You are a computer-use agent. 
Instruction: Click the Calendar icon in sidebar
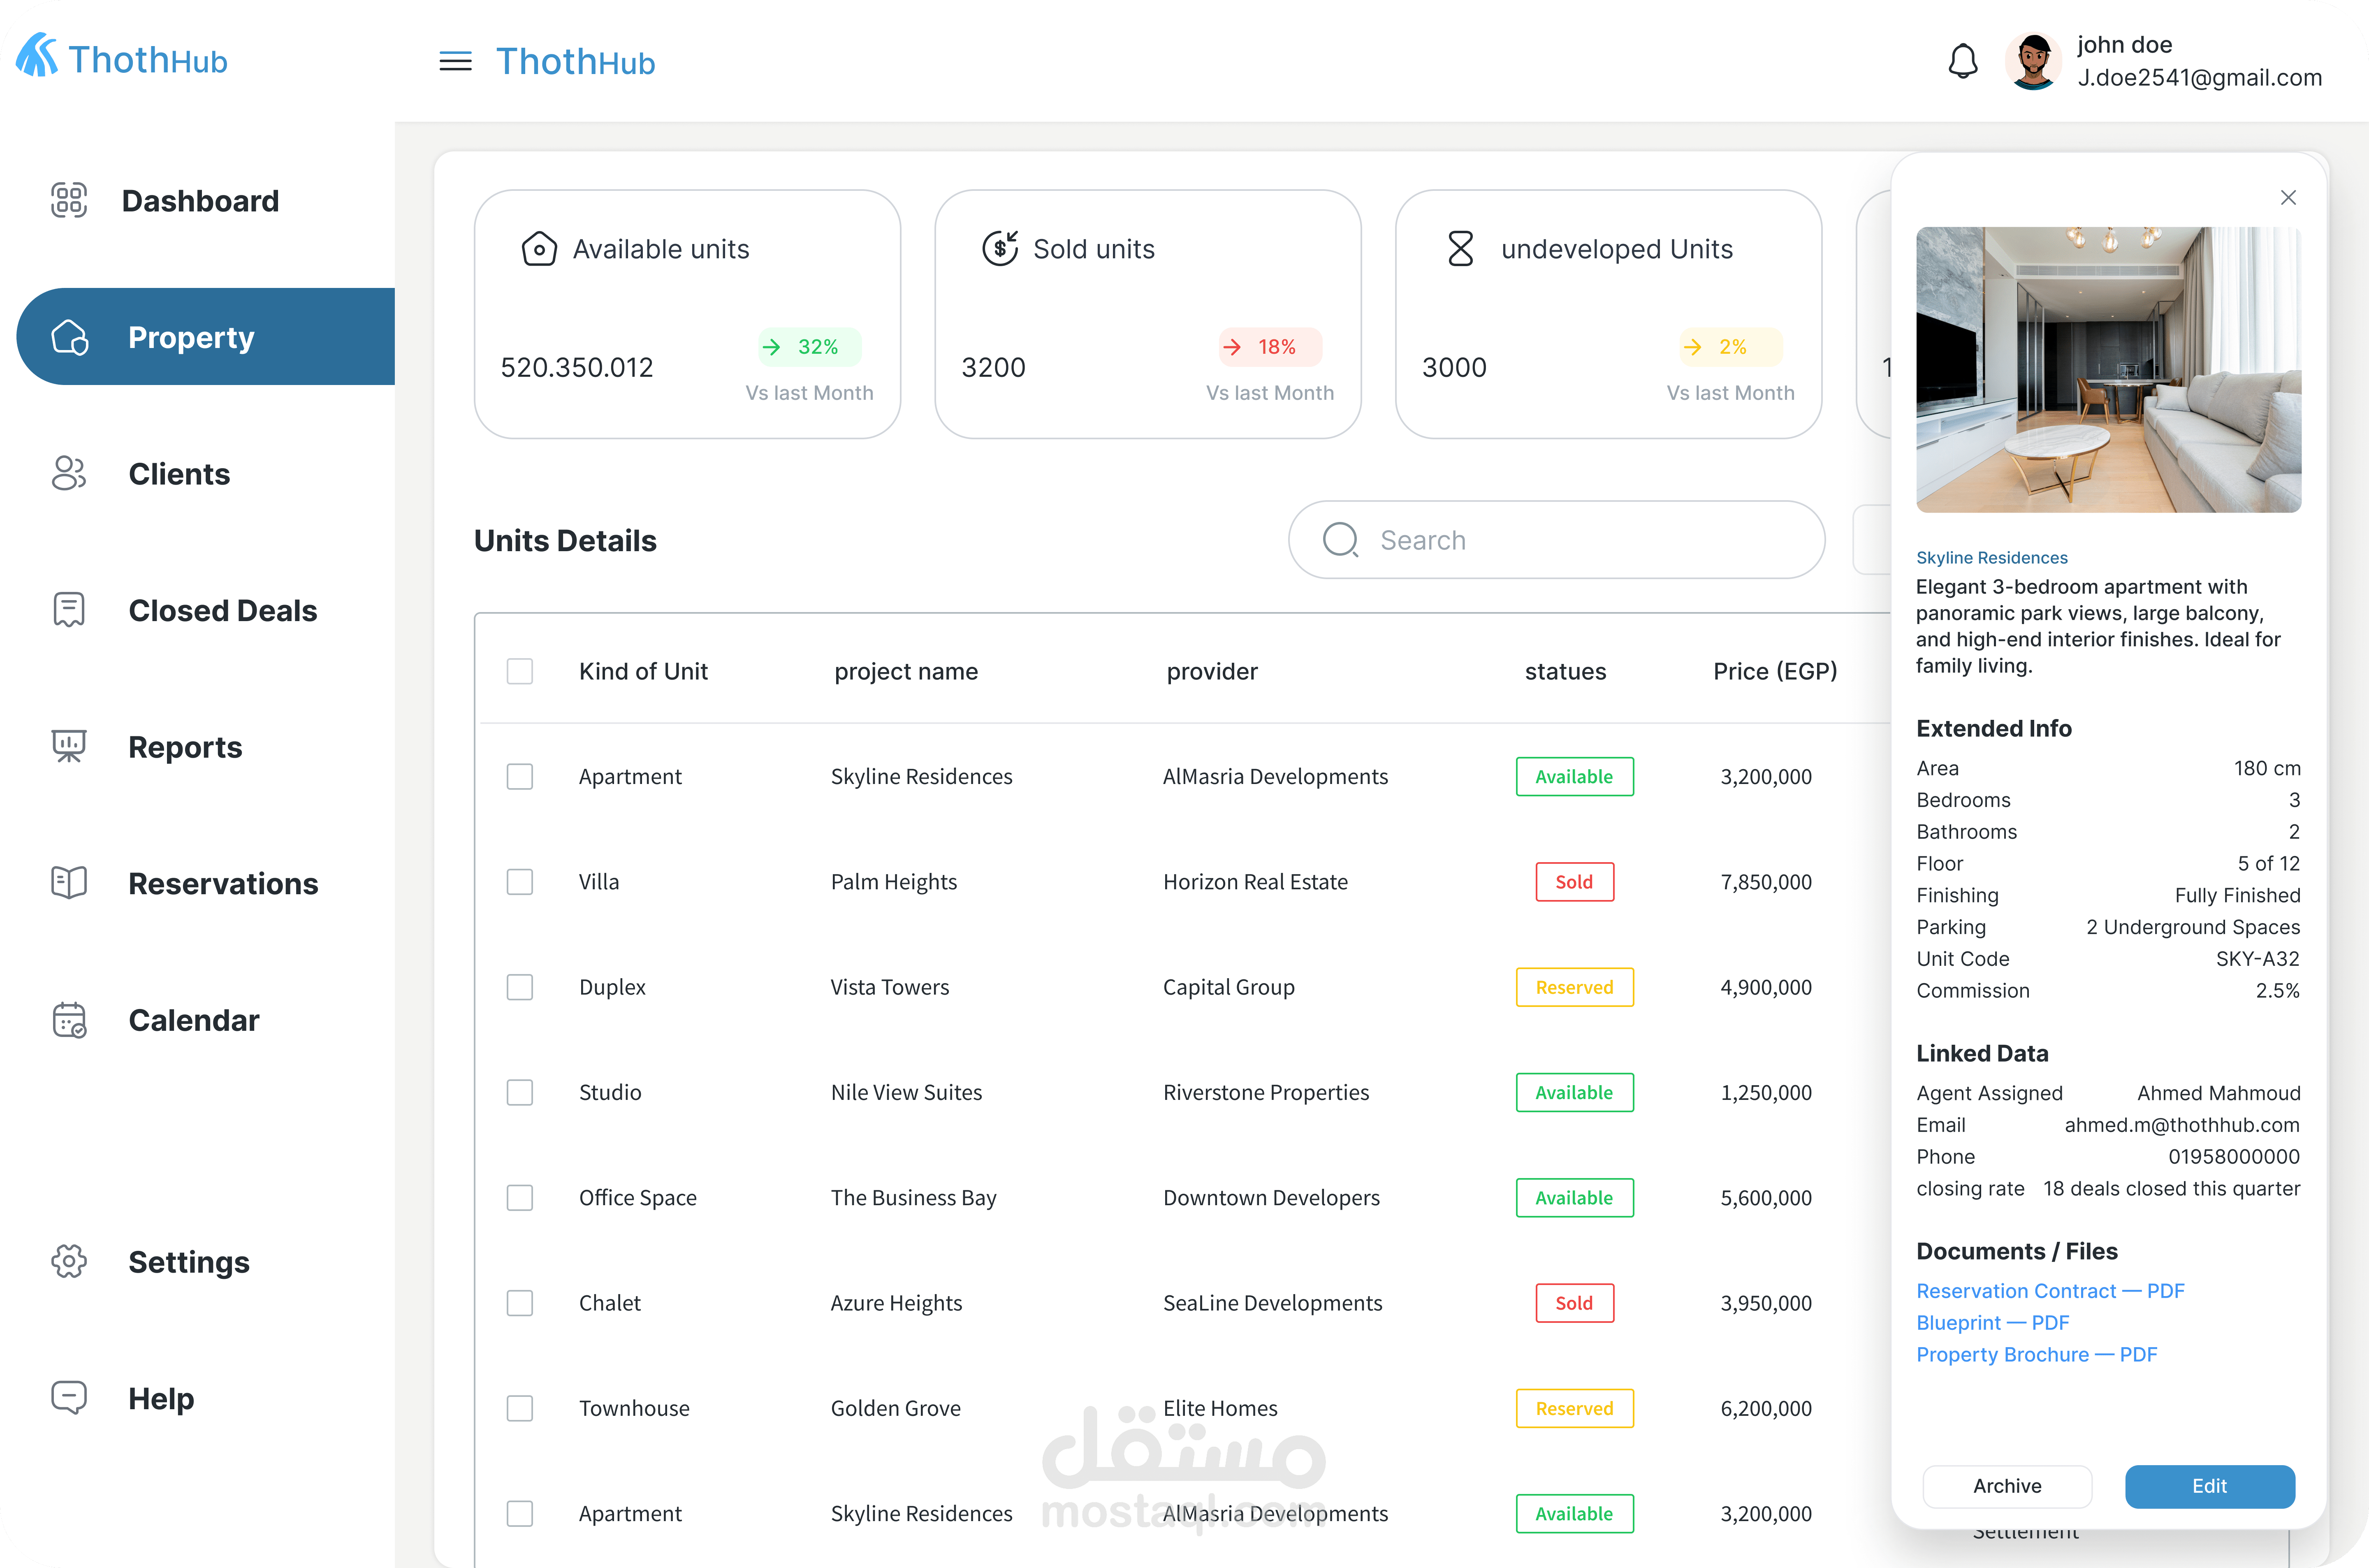tap(69, 1020)
